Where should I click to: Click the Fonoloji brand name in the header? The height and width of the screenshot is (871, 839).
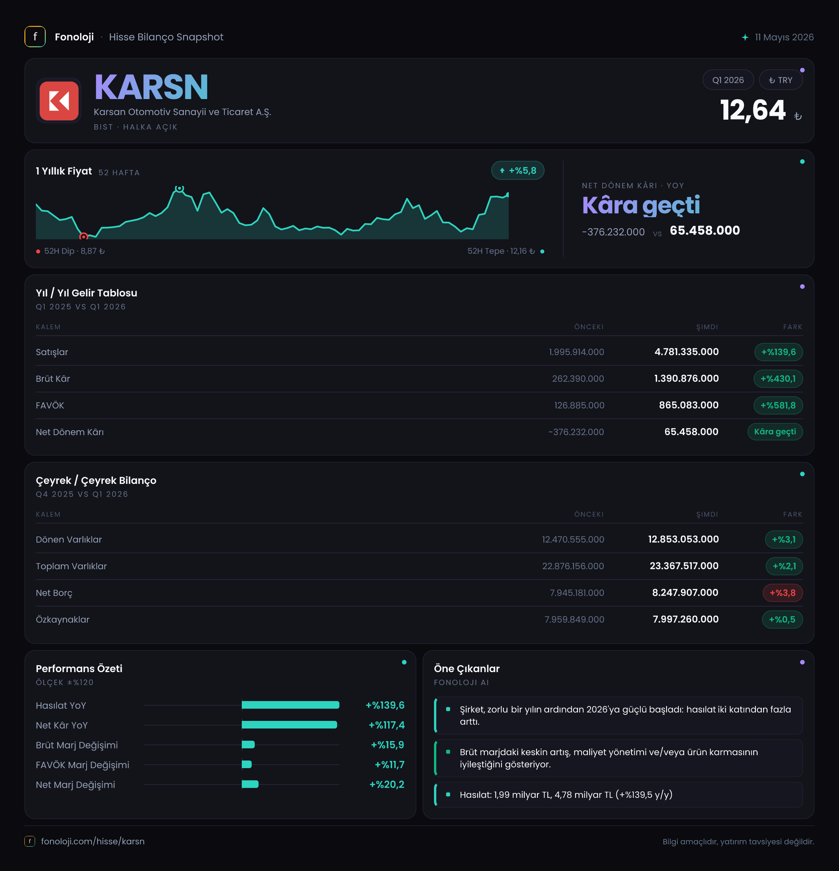[74, 37]
